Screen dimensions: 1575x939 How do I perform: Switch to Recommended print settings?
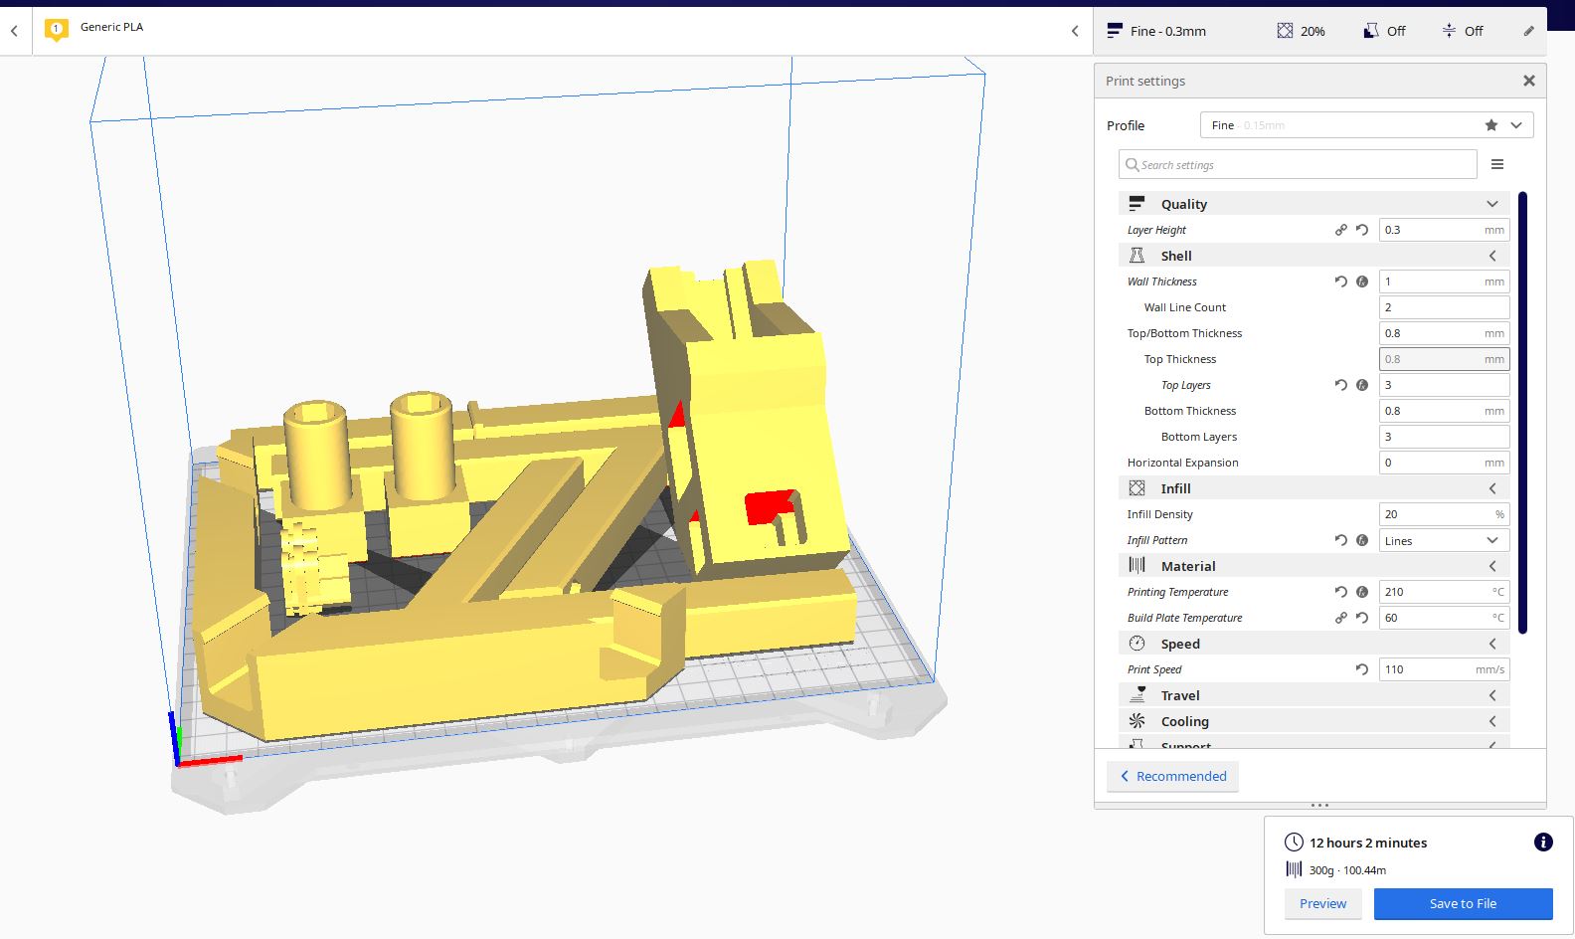tap(1173, 776)
